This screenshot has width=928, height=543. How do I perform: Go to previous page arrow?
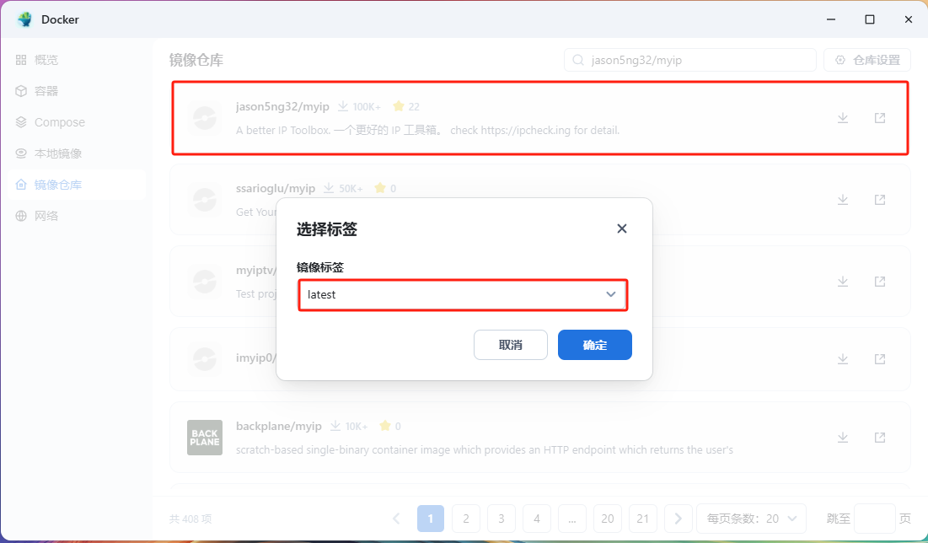tap(396, 519)
